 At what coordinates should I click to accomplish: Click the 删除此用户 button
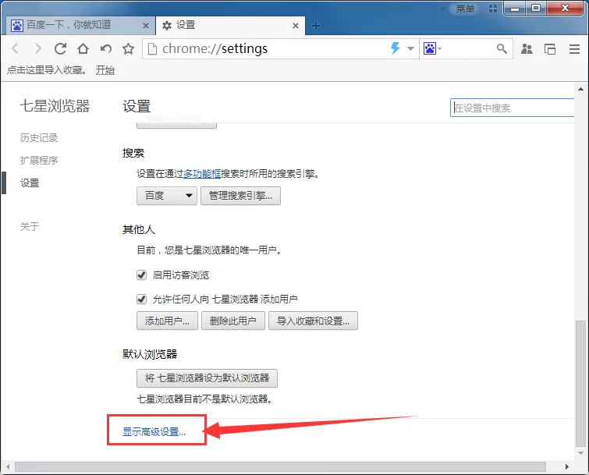pos(233,321)
